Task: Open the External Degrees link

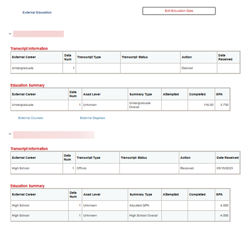Action: tap(93, 118)
